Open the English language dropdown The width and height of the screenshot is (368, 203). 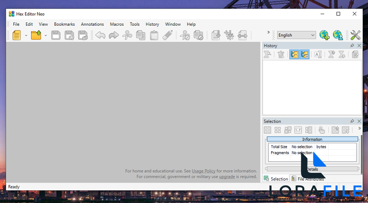tap(296, 35)
